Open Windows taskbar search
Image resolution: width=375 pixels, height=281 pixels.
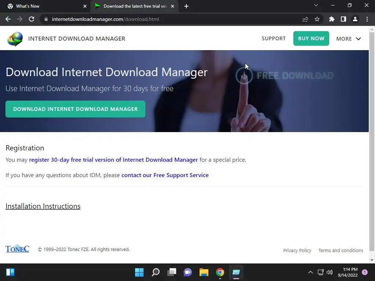click(x=155, y=272)
